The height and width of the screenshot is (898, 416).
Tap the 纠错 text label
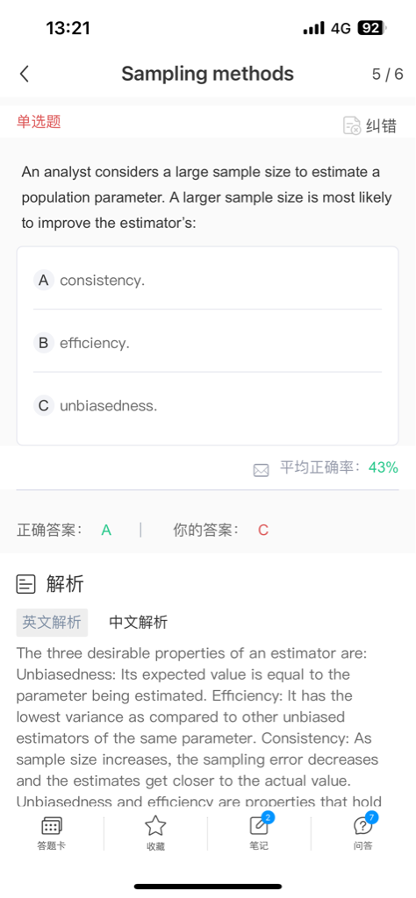381,125
